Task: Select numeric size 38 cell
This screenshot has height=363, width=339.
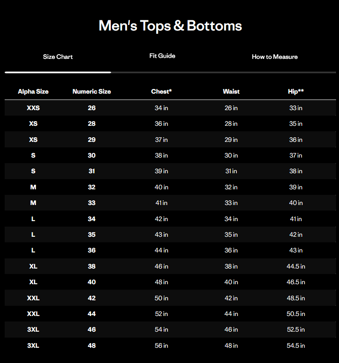Action: pos(92,266)
